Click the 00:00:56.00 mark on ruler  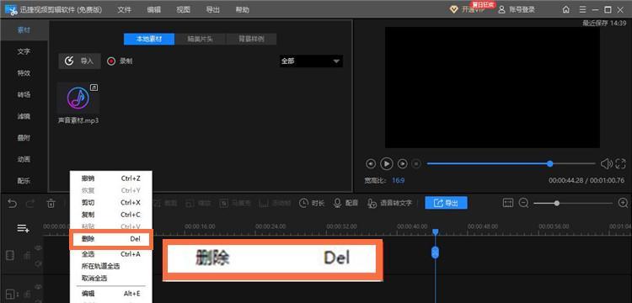pyautogui.click(x=554, y=226)
